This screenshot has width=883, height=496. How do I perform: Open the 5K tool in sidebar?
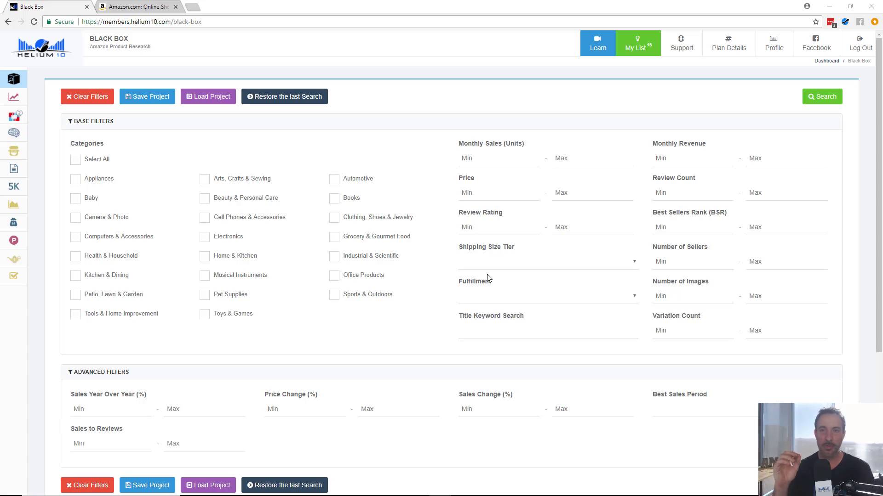coord(14,186)
